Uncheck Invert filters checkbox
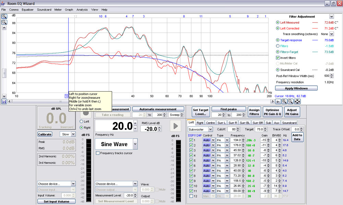Screen dimensions: 343x205 click(x=277, y=58)
